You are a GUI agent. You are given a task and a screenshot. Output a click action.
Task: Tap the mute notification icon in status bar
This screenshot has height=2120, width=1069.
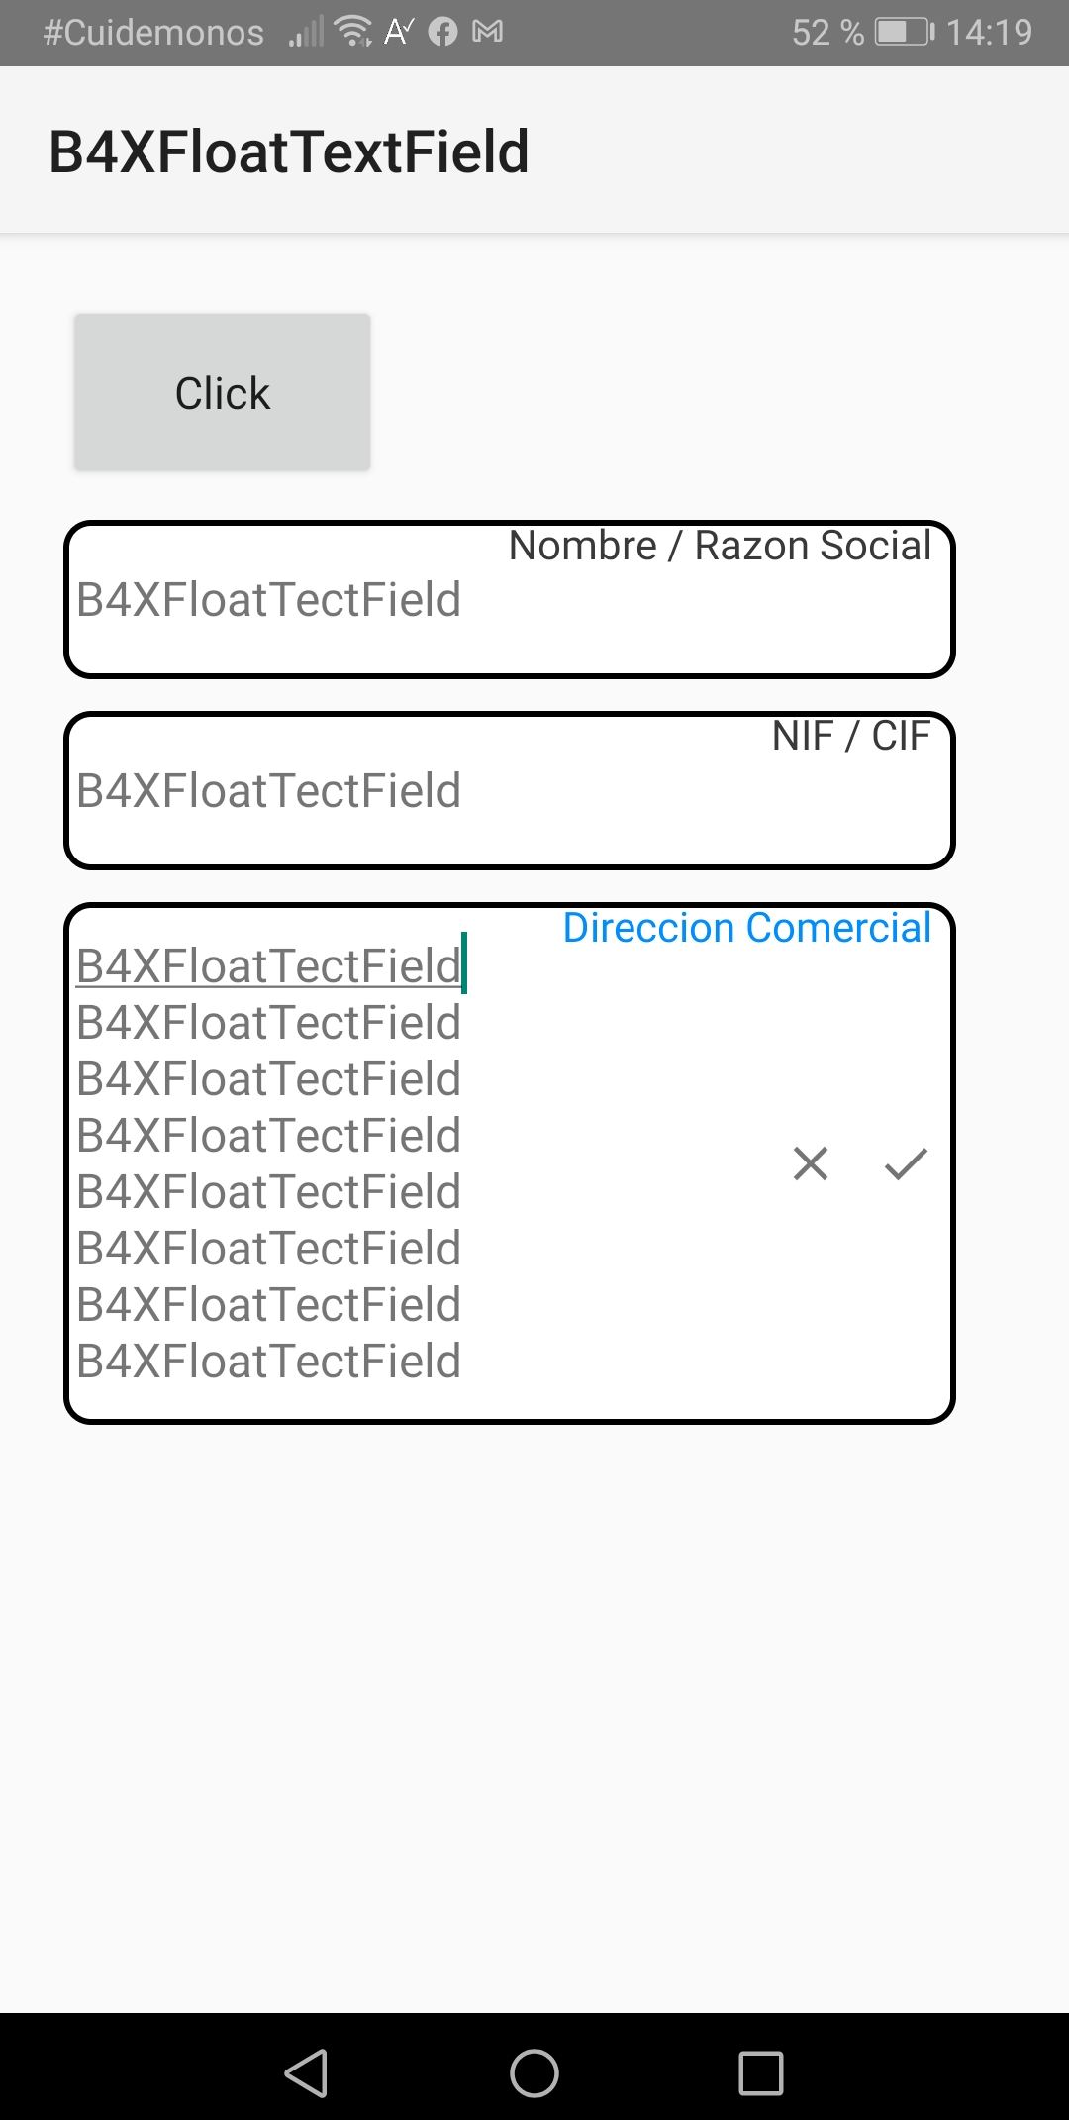click(x=395, y=32)
